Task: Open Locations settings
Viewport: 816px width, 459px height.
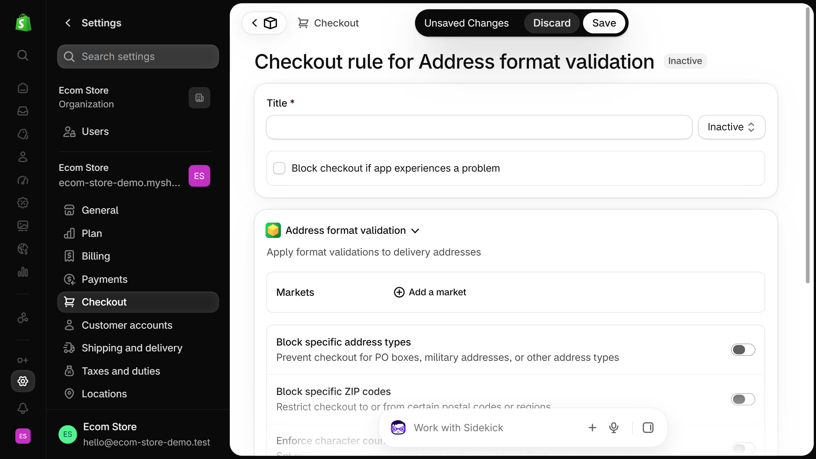Action: pyautogui.click(x=138, y=394)
